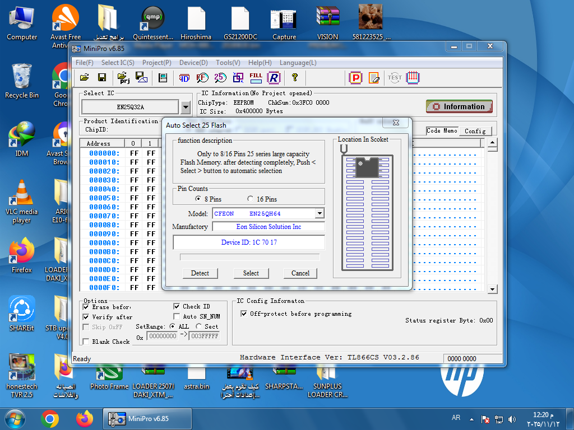The height and width of the screenshot is (430, 574).
Task: Open the Device(D) menu
Action: coord(193,63)
